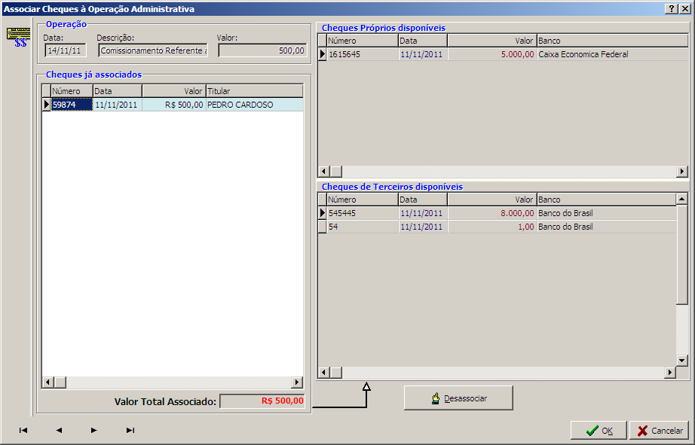Sort associated cheques by Titular column header

click(x=253, y=91)
